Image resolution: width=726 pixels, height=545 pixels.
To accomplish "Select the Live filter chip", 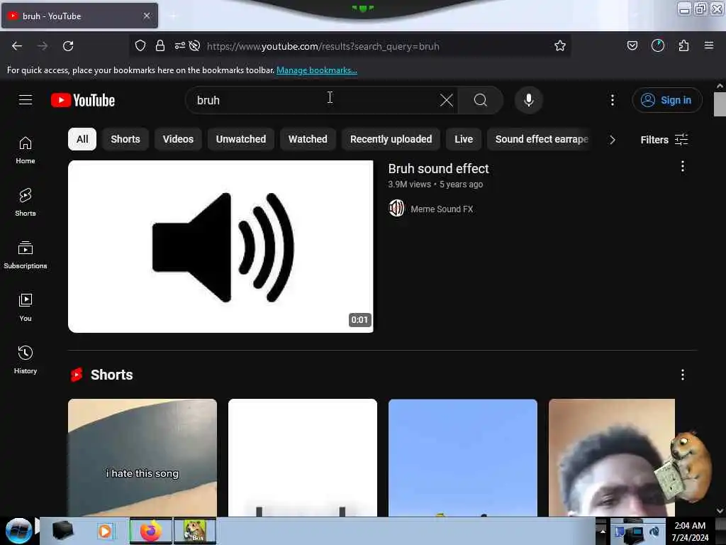I will 464,139.
